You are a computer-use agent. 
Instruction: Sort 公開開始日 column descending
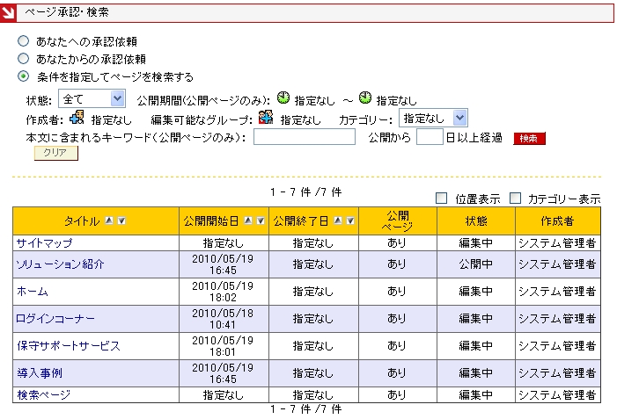pos(261,220)
